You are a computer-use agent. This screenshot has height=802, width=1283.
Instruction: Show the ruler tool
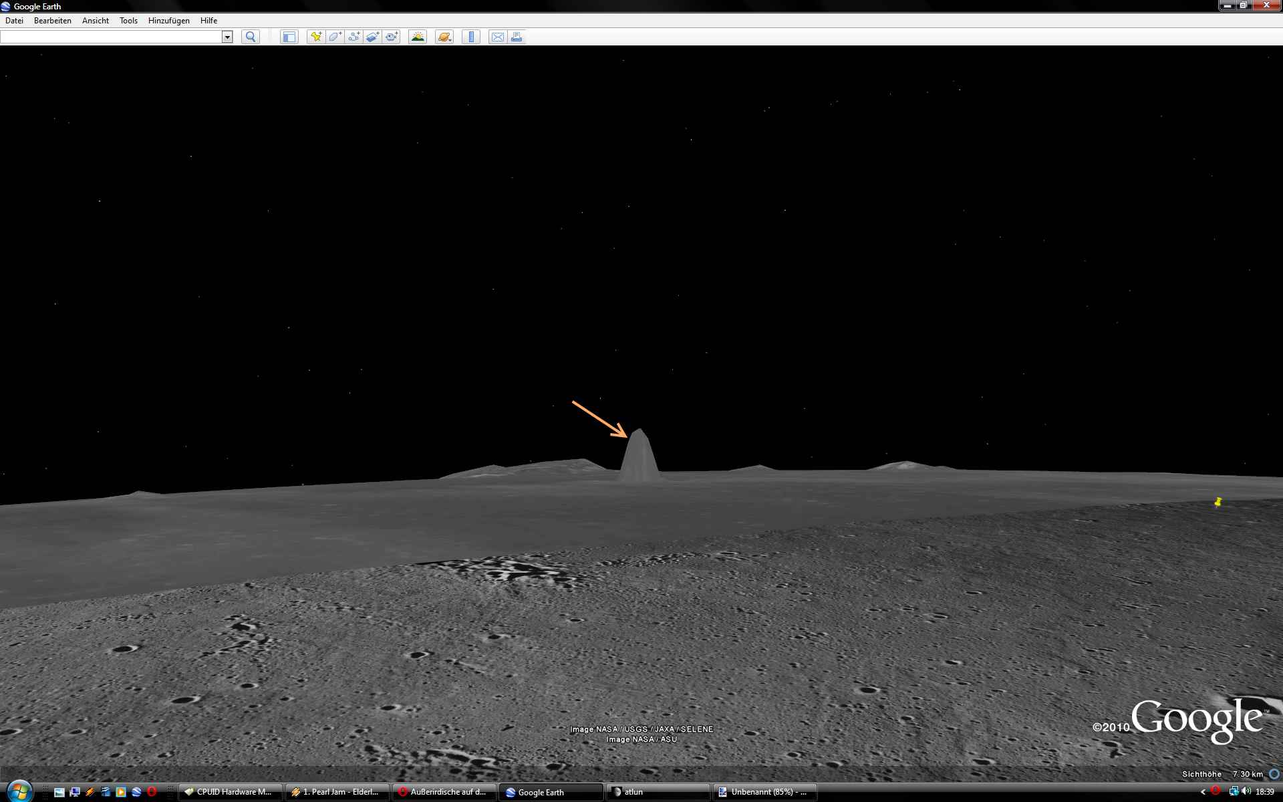[x=471, y=37]
